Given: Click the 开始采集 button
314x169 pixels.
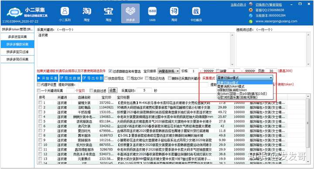Looking at the screenshot, I should pyautogui.click(x=48, y=78).
